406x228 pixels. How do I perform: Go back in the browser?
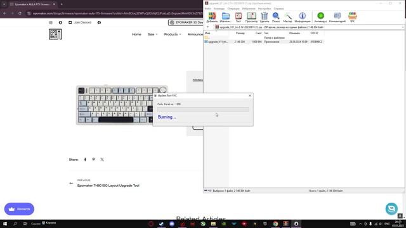click(4, 13)
